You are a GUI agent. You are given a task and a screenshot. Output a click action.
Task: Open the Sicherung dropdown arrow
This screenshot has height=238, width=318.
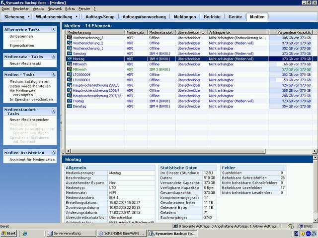(29, 16)
